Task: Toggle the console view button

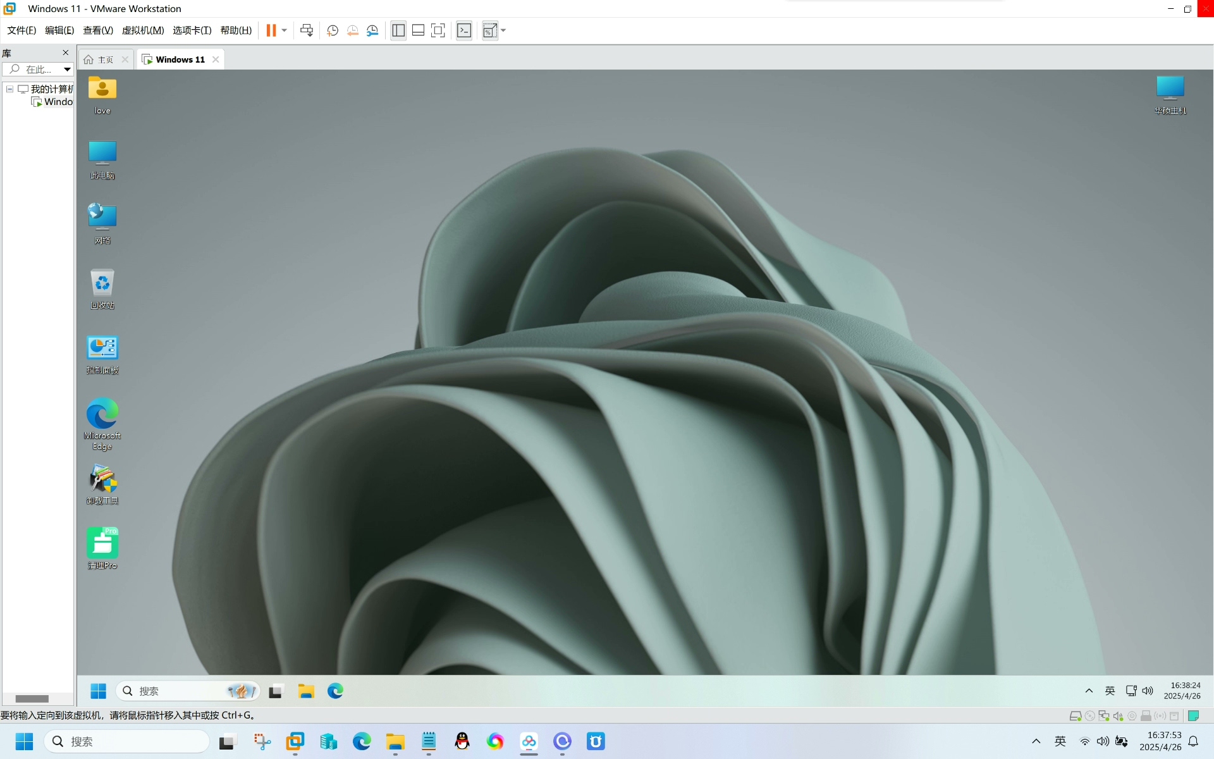Action: point(464,30)
